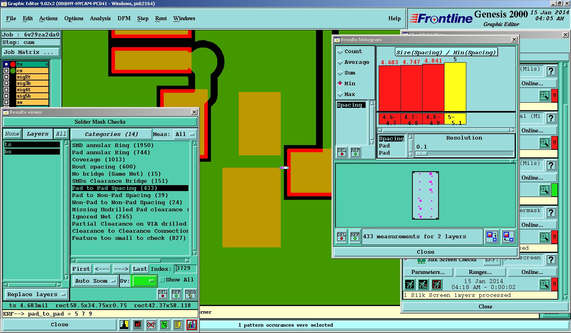Click the black and yellow figure icon
Viewport: 571px width, 333px height.
[124, 325]
